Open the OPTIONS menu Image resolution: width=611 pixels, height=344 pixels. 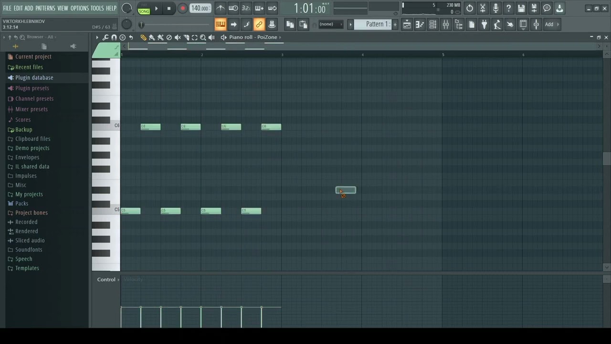pyautogui.click(x=80, y=8)
